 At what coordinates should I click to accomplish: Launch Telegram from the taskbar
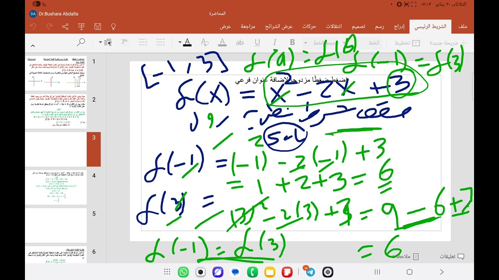click(x=310, y=272)
